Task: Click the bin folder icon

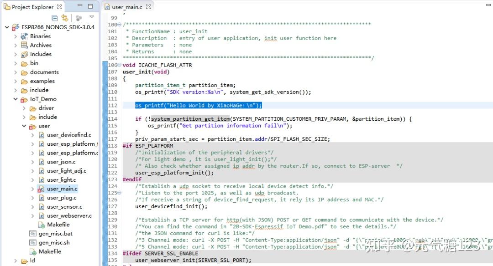Action: click(x=24, y=64)
